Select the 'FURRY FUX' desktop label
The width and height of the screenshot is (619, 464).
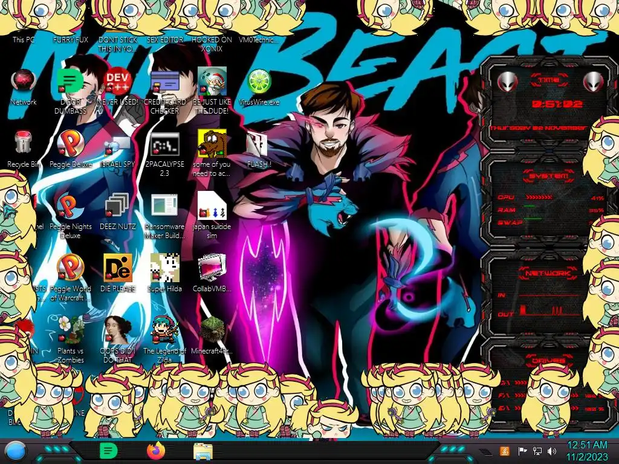[x=70, y=39]
